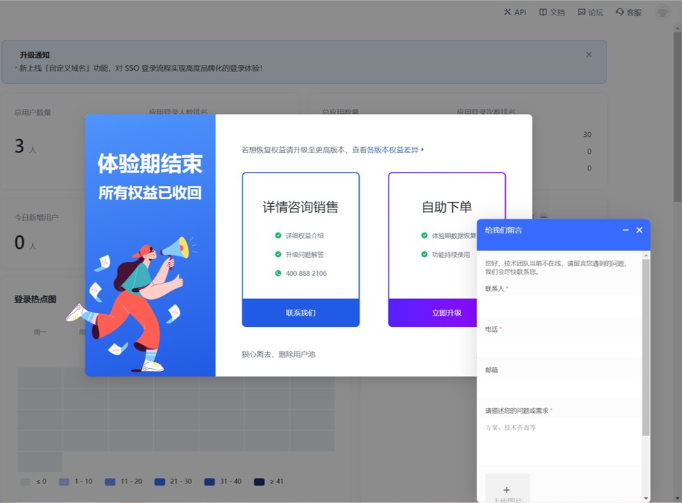Click the 联系我们 button
Screen dimensions: 682x503
(300, 313)
